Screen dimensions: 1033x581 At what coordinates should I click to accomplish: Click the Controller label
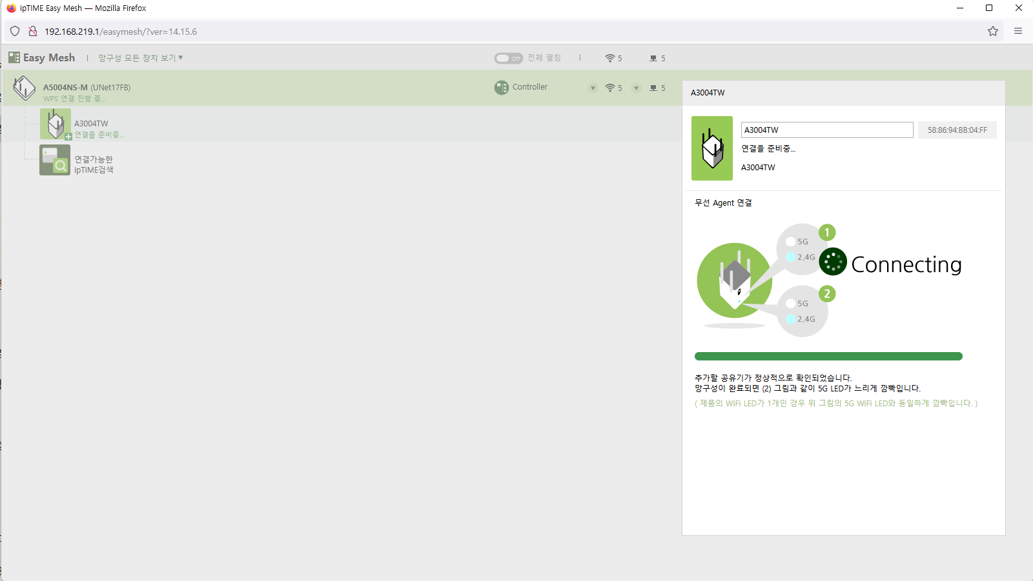point(530,87)
